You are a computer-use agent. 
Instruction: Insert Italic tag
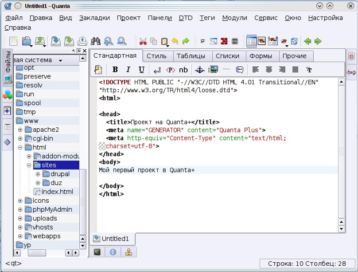[x=128, y=70]
